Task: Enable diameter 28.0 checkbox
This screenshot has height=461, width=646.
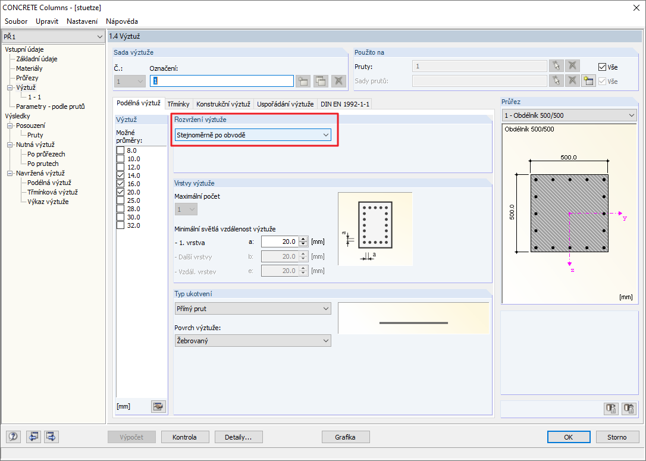Action: pyautogui.click(x=120, y=208)
